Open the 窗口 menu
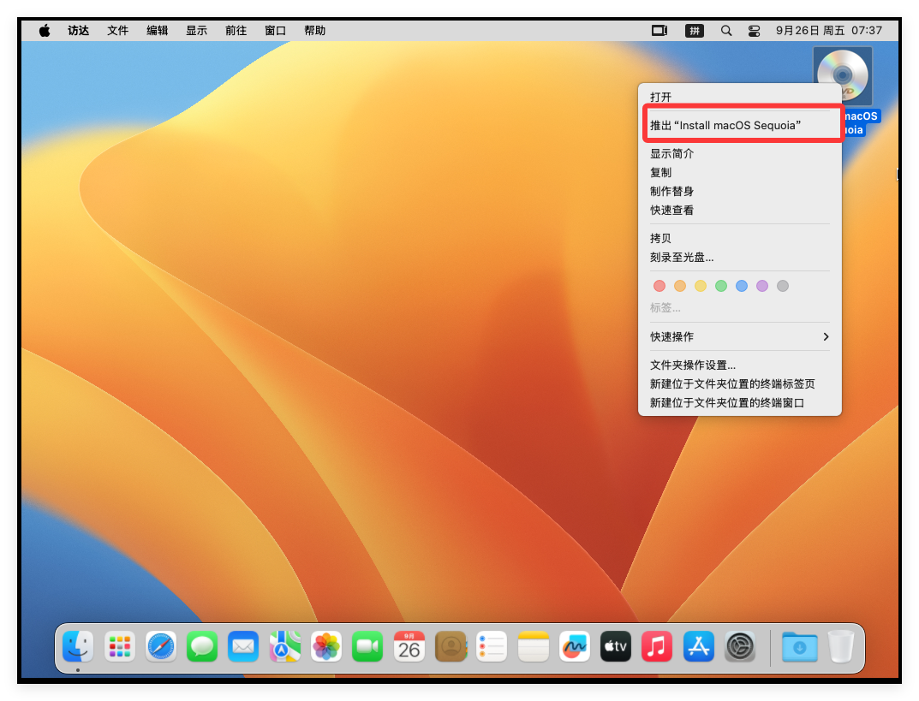The image size is (919, 701). [x=275, y=31]
